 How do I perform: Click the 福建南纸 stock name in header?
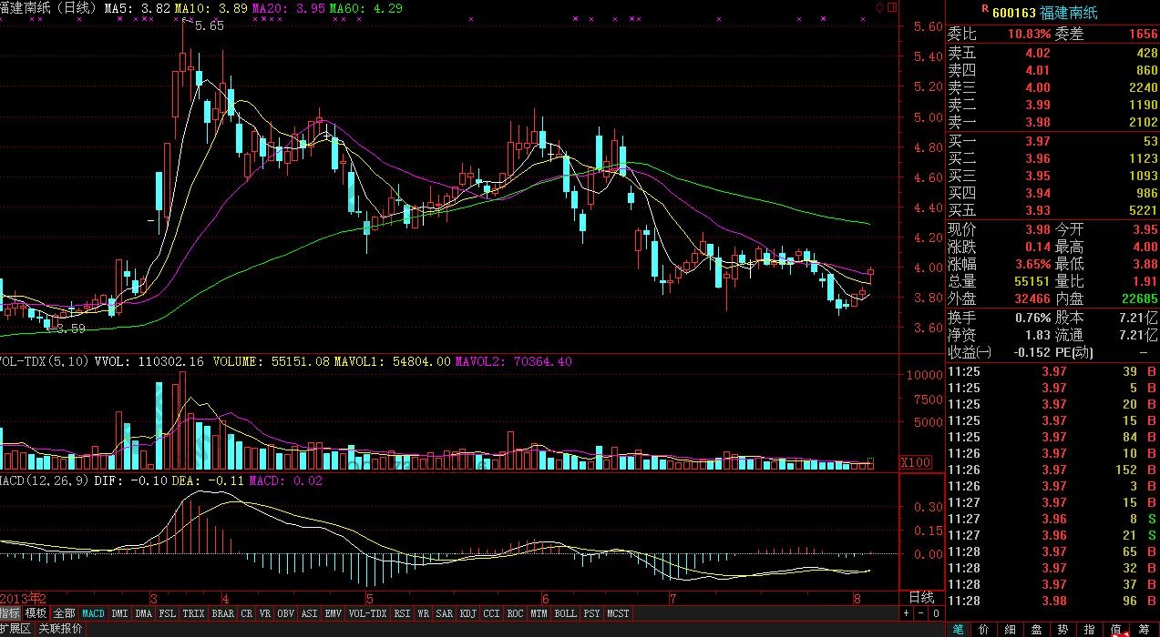pos(1073,12)
